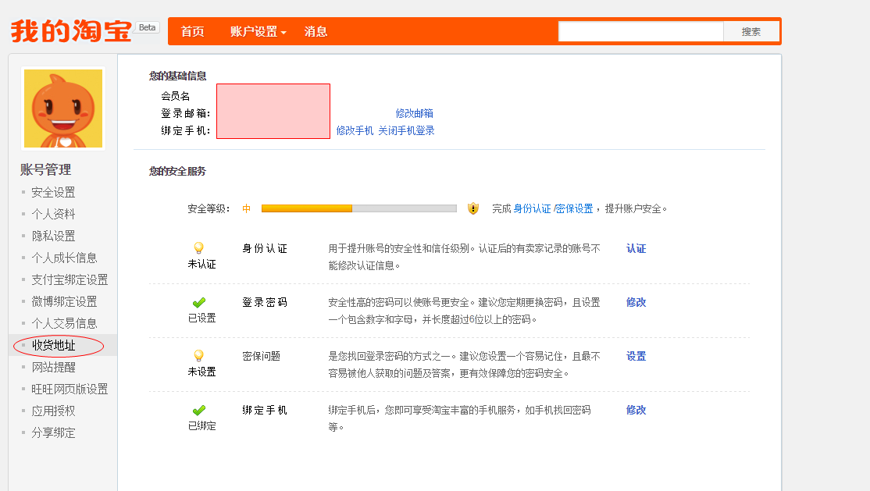Click the 登录密码 row title
870x491 pixels.
click(265, 302)
